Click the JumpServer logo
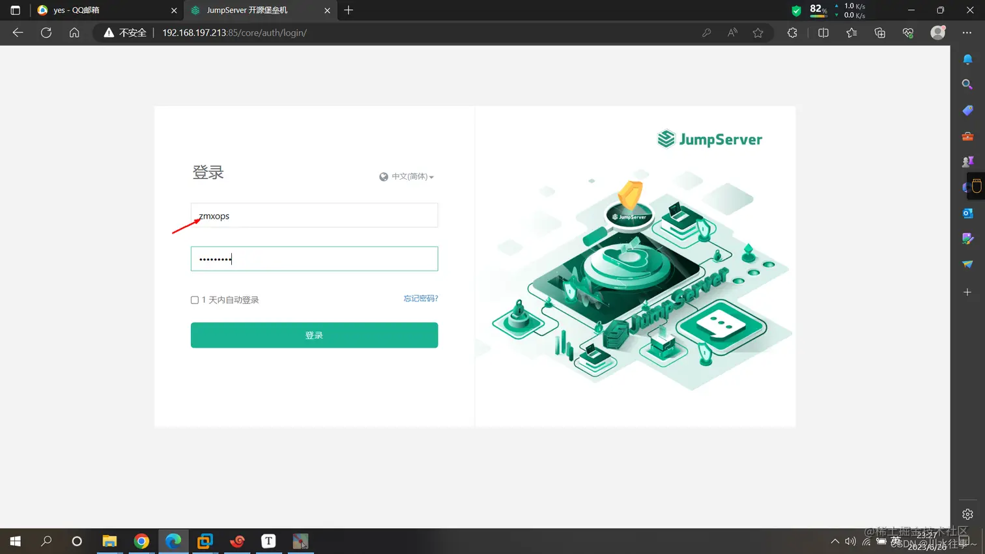This screenshot has width=985, height=554. pos(710,139)
